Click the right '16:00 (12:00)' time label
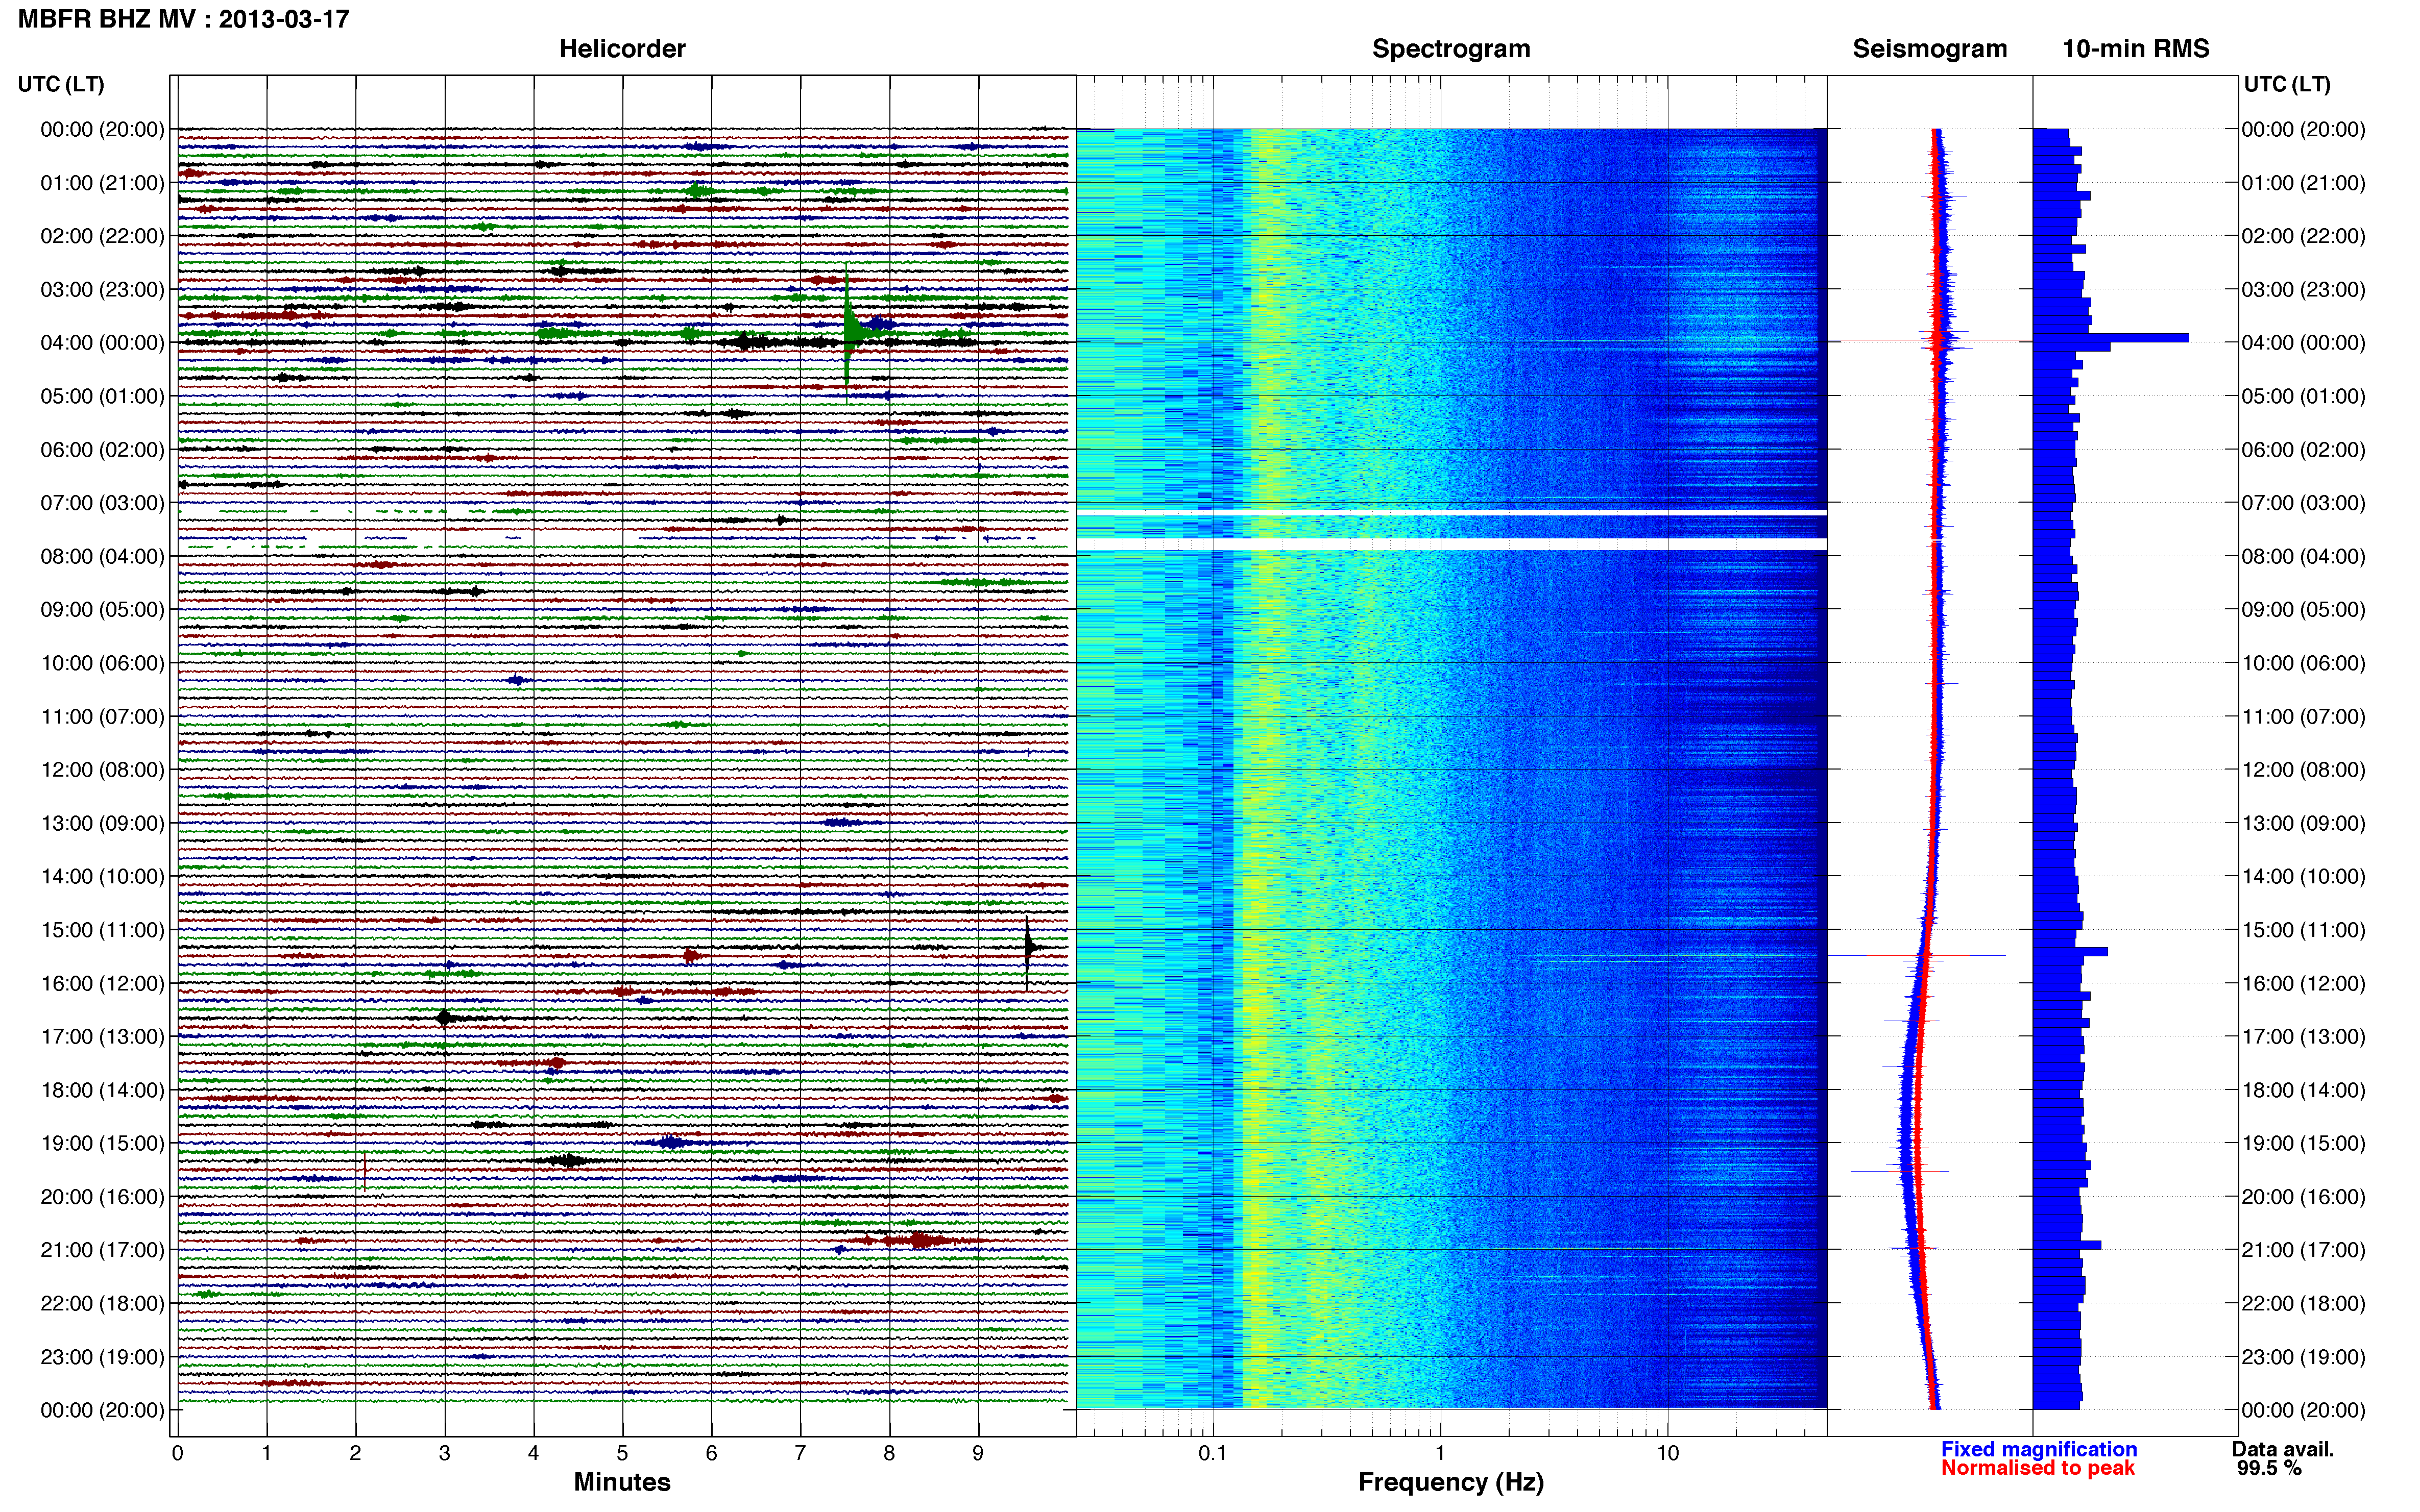This screenshot has height=1512, width=2420. point(2303,984)
